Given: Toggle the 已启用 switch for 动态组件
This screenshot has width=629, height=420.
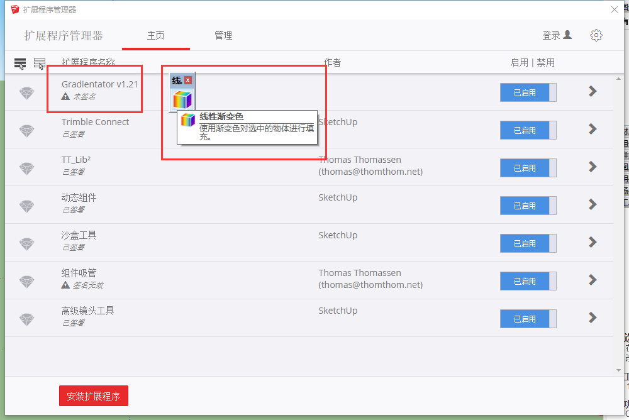Looking at the screenshot, I should [528, 206].
